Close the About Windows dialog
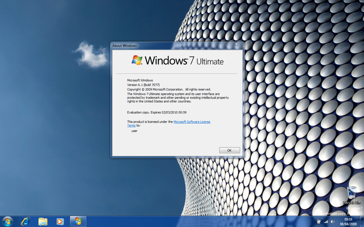Screen dimensions: 364x227 click(237, 44)
